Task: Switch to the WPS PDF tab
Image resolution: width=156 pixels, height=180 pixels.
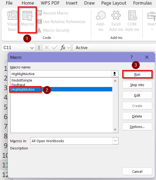Action: (x=50, y=3)
